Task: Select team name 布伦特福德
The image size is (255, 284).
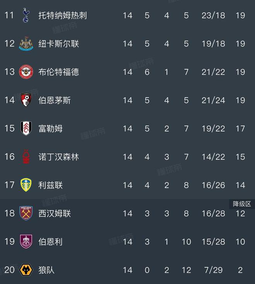Action: tap(59, 72)
